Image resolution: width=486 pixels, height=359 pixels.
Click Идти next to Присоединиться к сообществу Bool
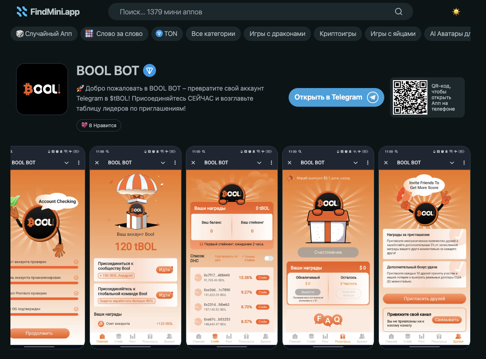[x=164, y=270]
